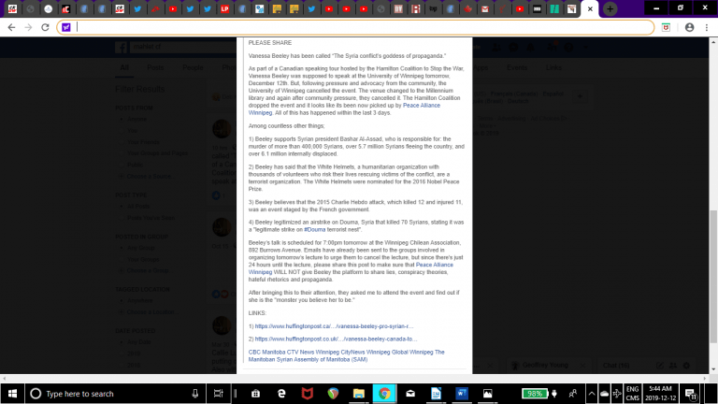Viewport: 718px width, 404px height.
Task: Close the active browser tab
Action: tap(590, 8)
